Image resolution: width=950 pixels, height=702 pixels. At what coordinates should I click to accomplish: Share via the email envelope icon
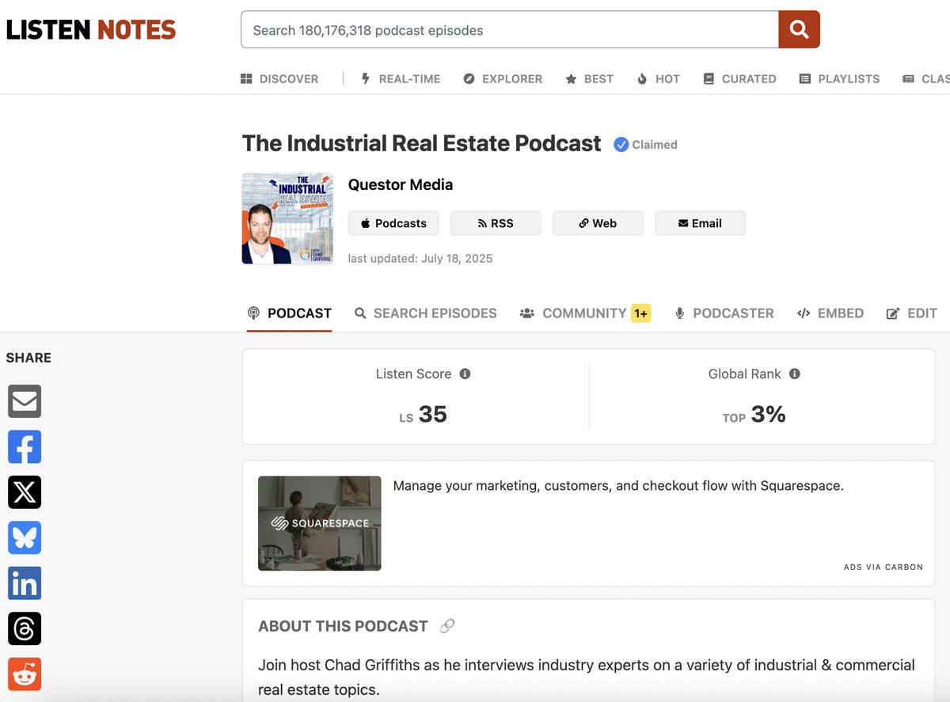click(25, 401)
